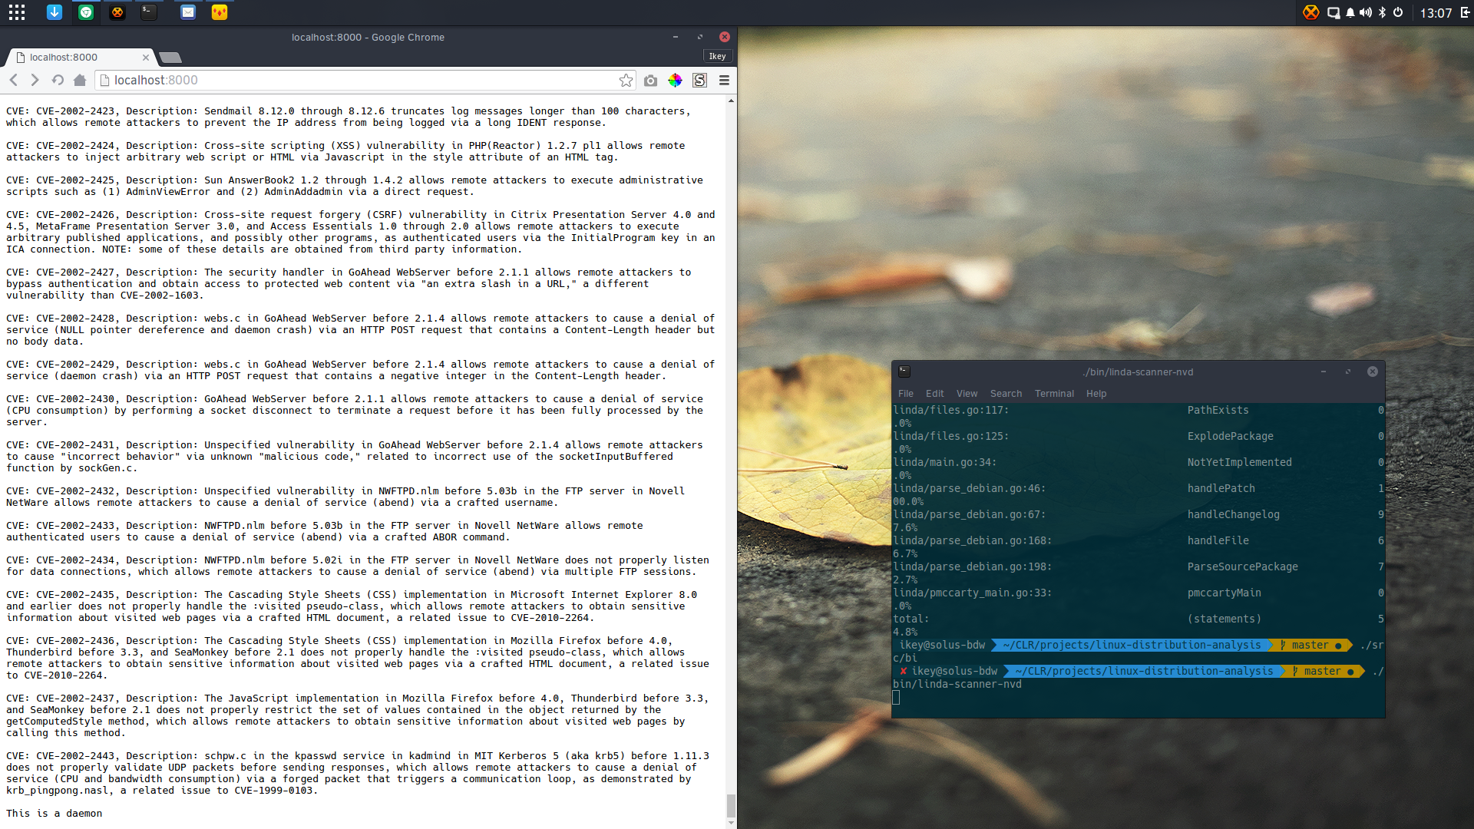
Task: Open a new Chrome tab
Action: coord(170,58)
